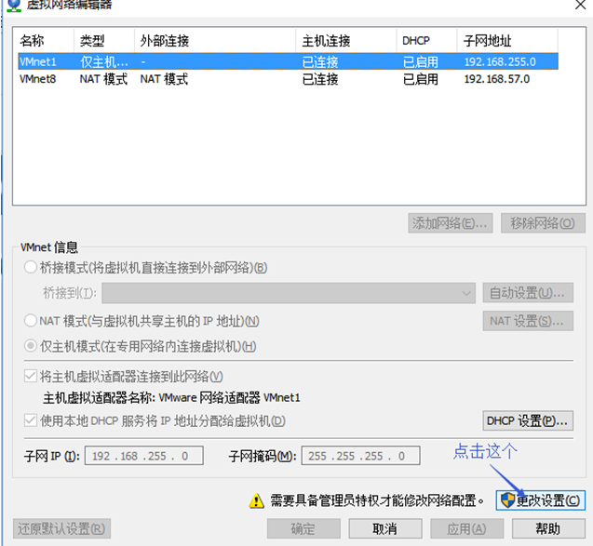Viewport: 593px width, 546px height.
Task: Click the 子网 IP input field
Action: [x=143, y=456]
